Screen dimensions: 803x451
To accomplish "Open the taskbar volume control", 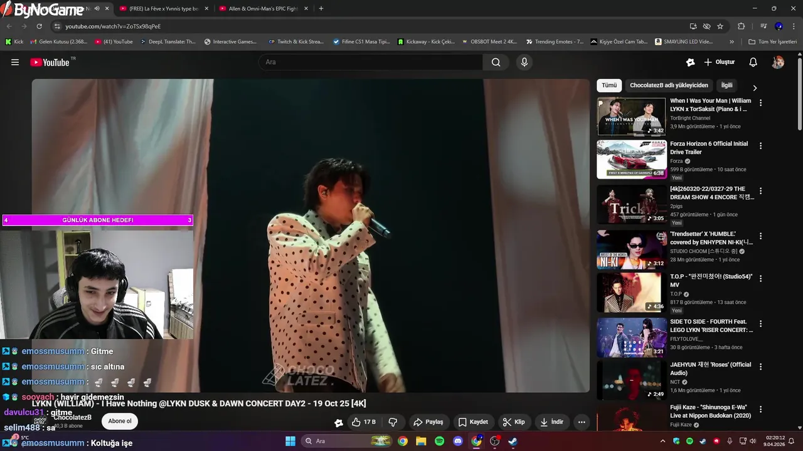I will [x=753, y=441].
